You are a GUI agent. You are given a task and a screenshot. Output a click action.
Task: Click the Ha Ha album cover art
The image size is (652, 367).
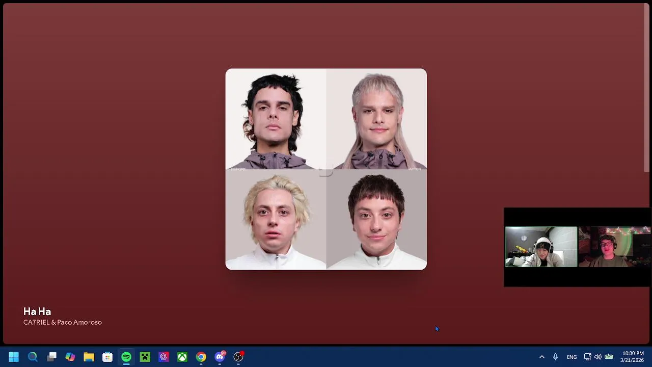pos(326,169)
